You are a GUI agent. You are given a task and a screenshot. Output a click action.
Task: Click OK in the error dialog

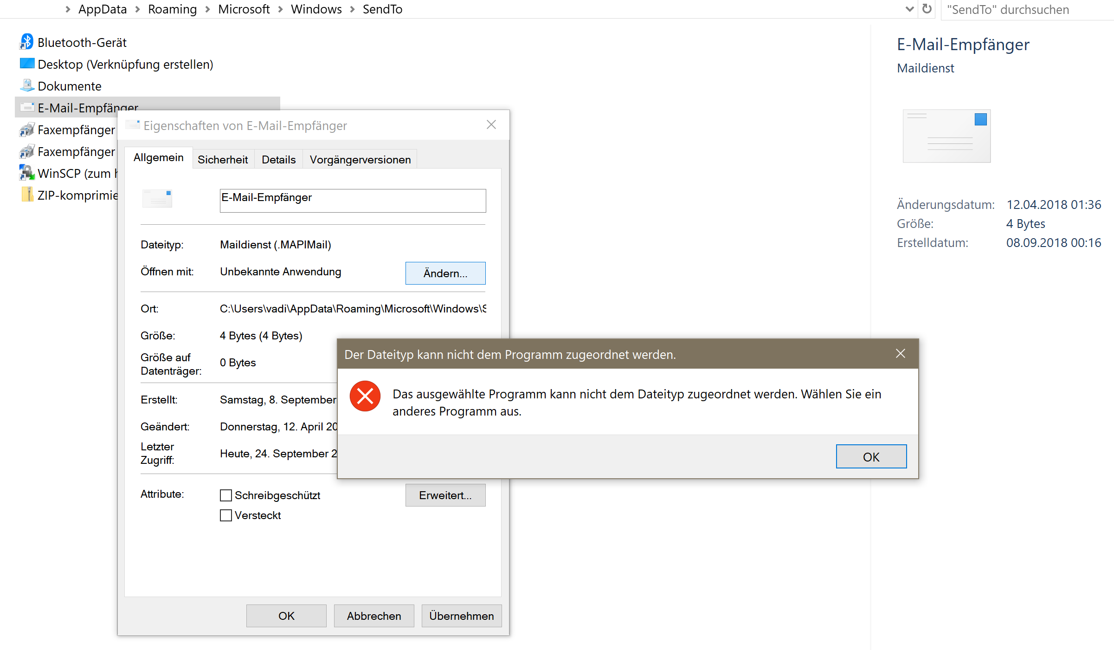(x=871, y=457)
